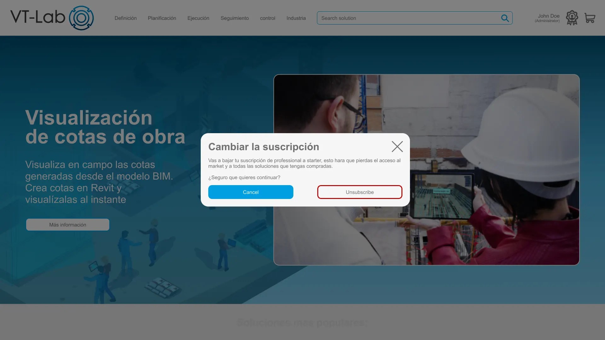Confirm with the Unsubscribe button
Image resolution: width=605 pixels, height=340 pixels.
pos(360,192)
